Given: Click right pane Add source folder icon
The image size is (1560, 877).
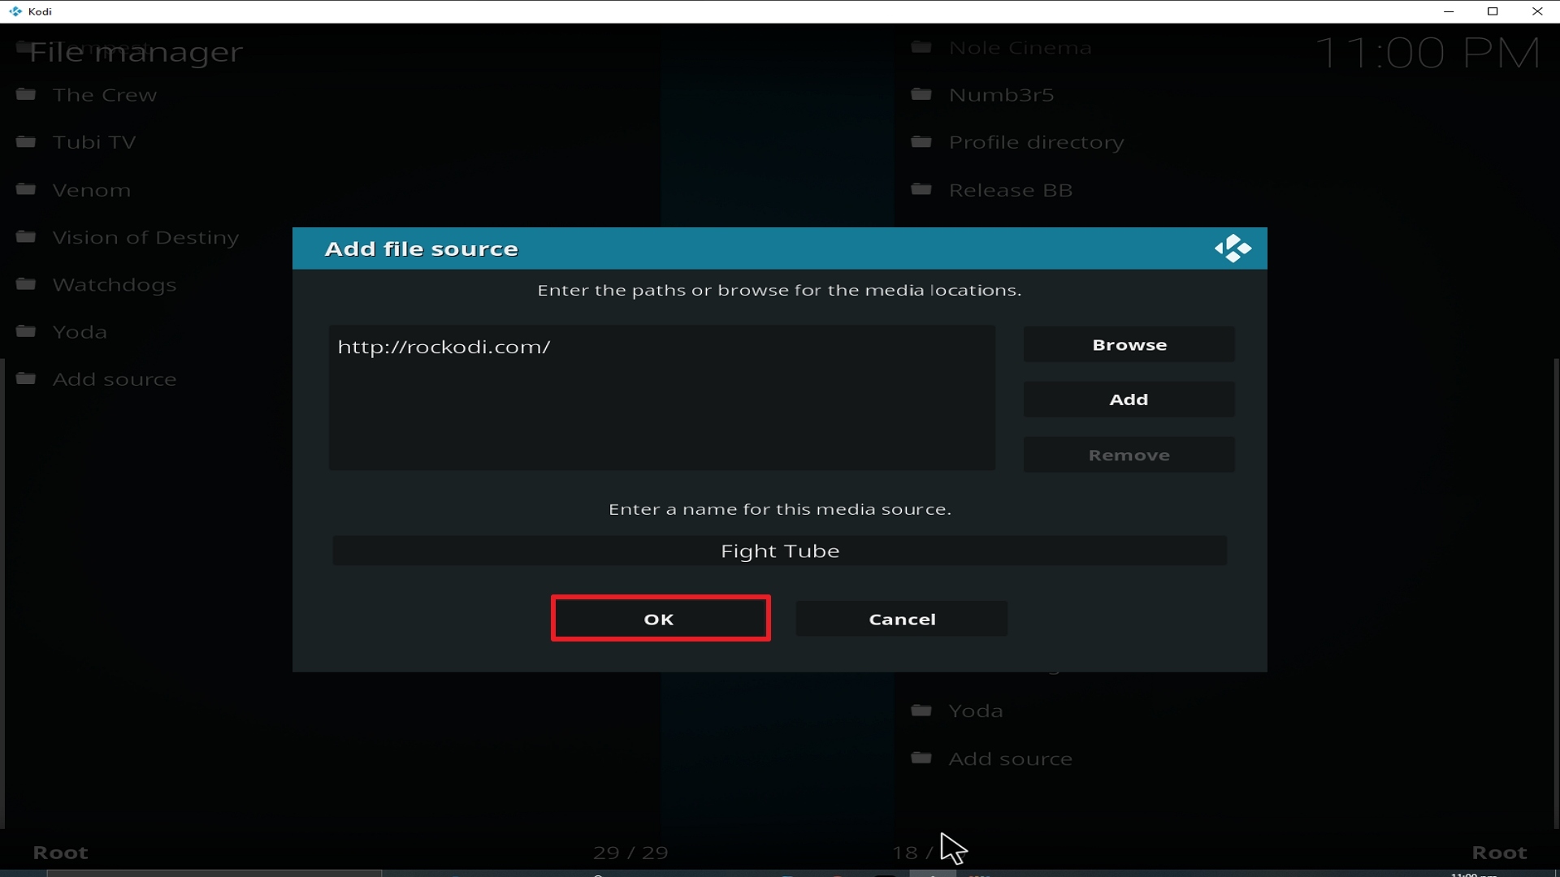Looking at the screenshot, I should (x=921, y=758).
